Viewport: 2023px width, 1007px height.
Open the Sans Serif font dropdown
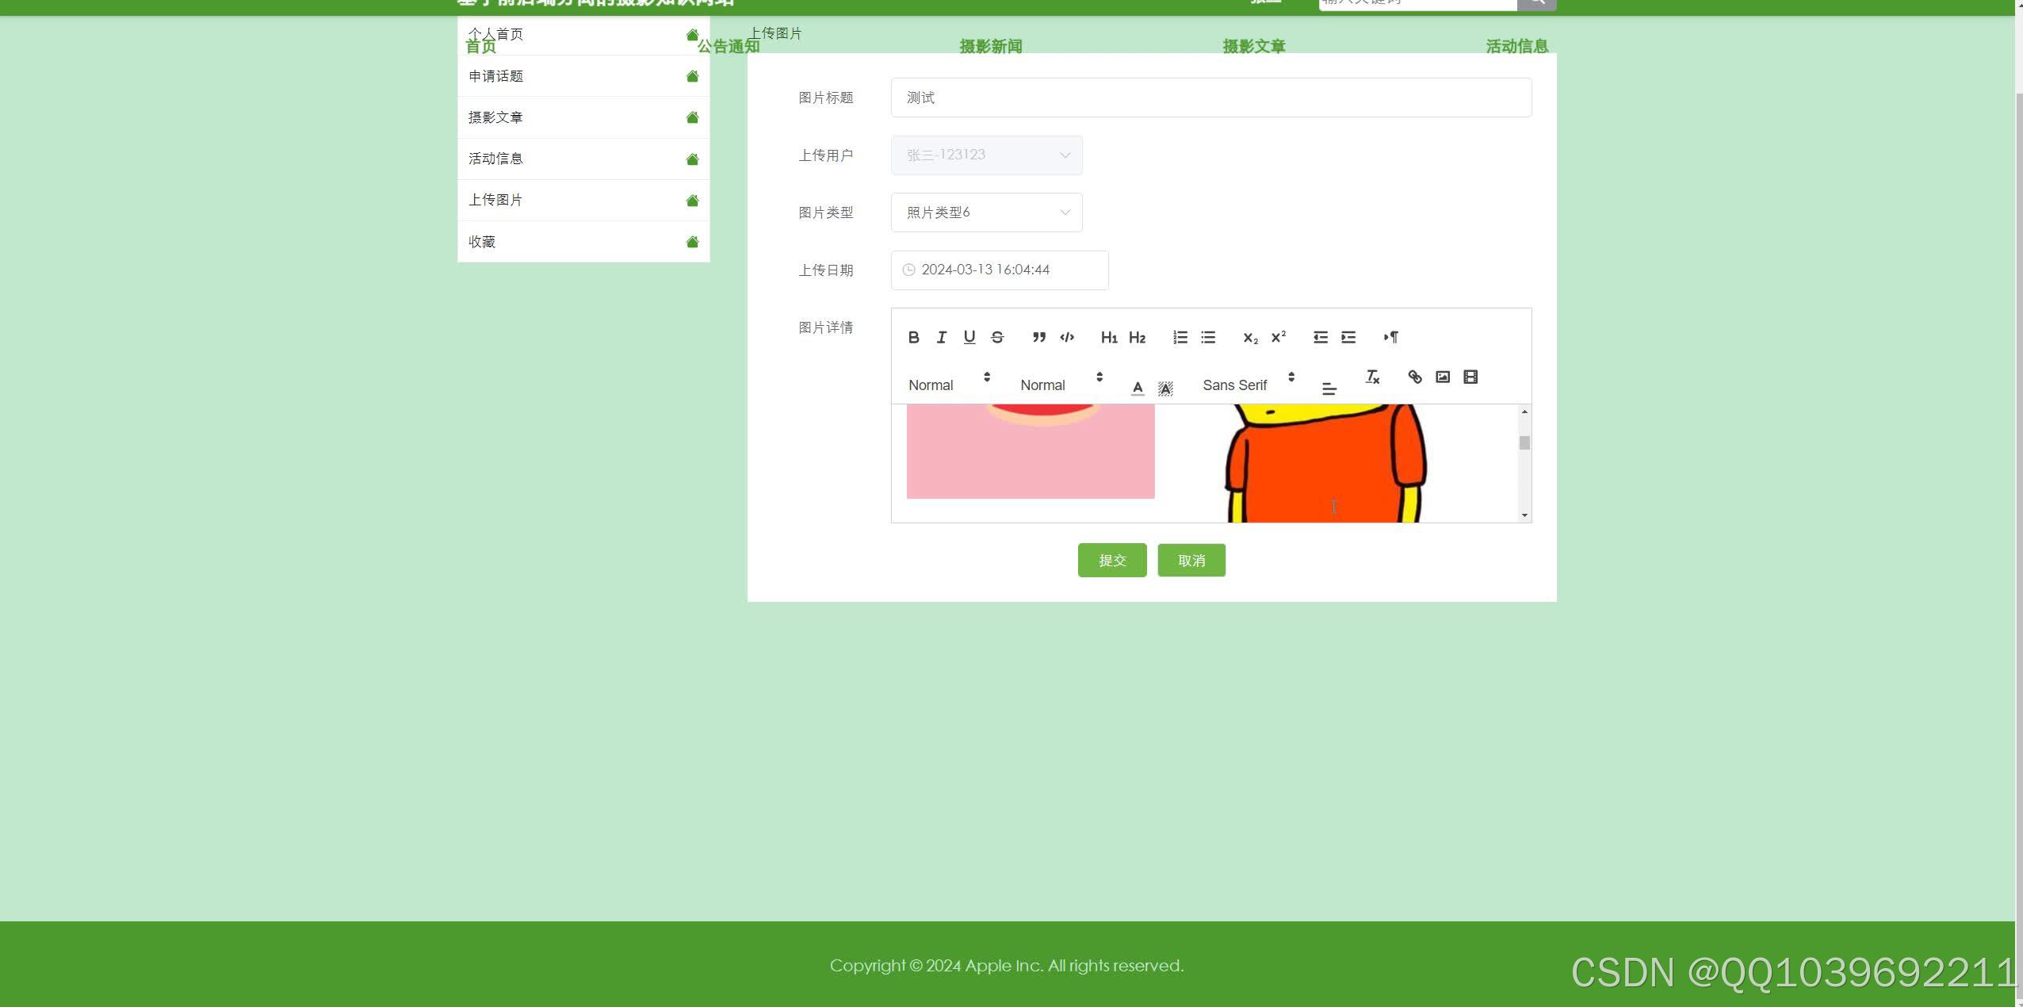click(x=1248, y=385)
